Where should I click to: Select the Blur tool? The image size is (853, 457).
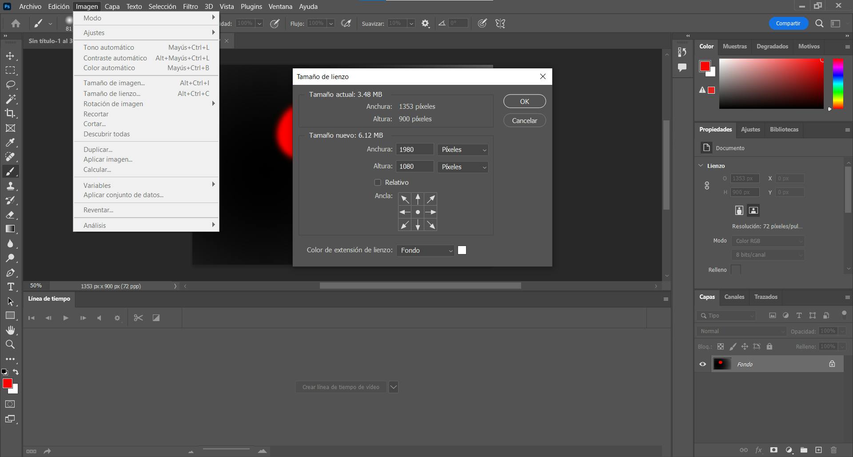point(10,244)
